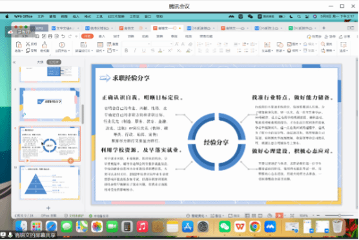Expand the Start Slideshow play dropdown
The width and height of the screenshot is (359, 240).
point(69,51)
